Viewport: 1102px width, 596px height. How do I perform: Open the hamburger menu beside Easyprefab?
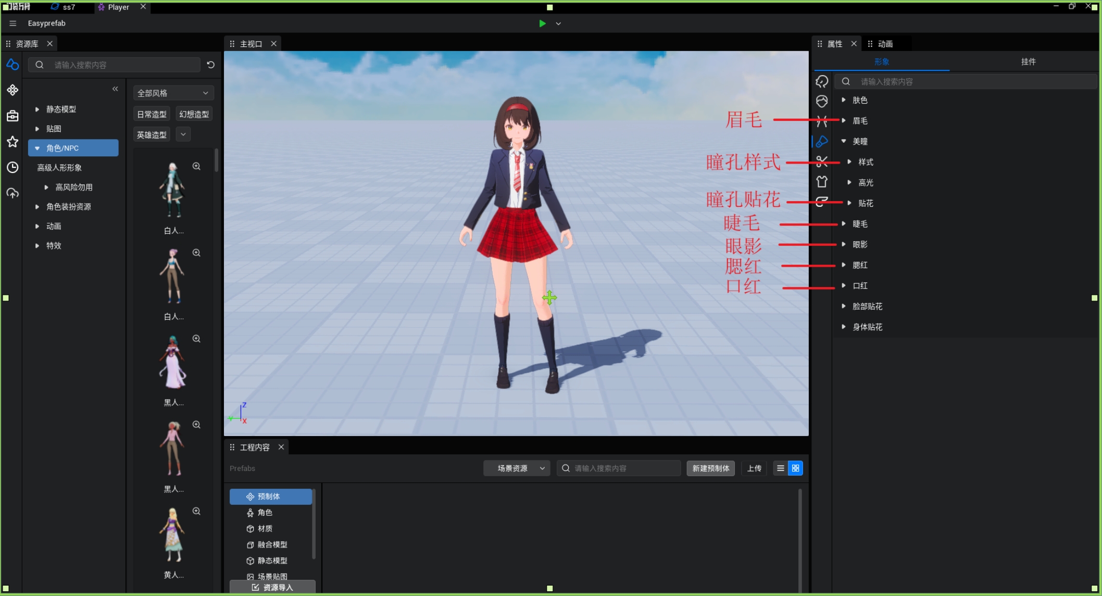point(13,23)
